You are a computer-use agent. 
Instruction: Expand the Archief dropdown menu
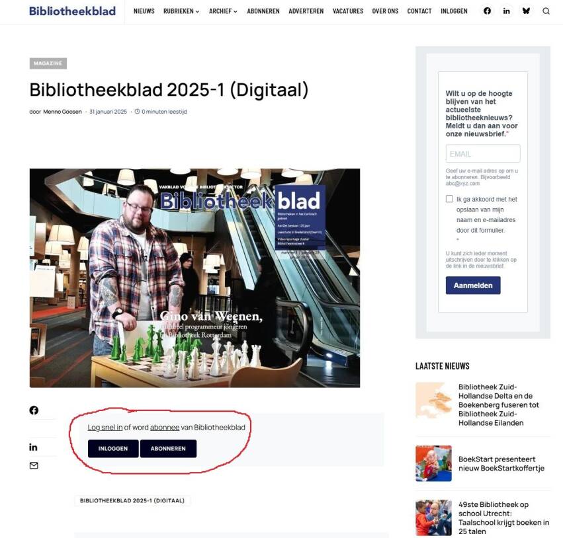(223, 11)
